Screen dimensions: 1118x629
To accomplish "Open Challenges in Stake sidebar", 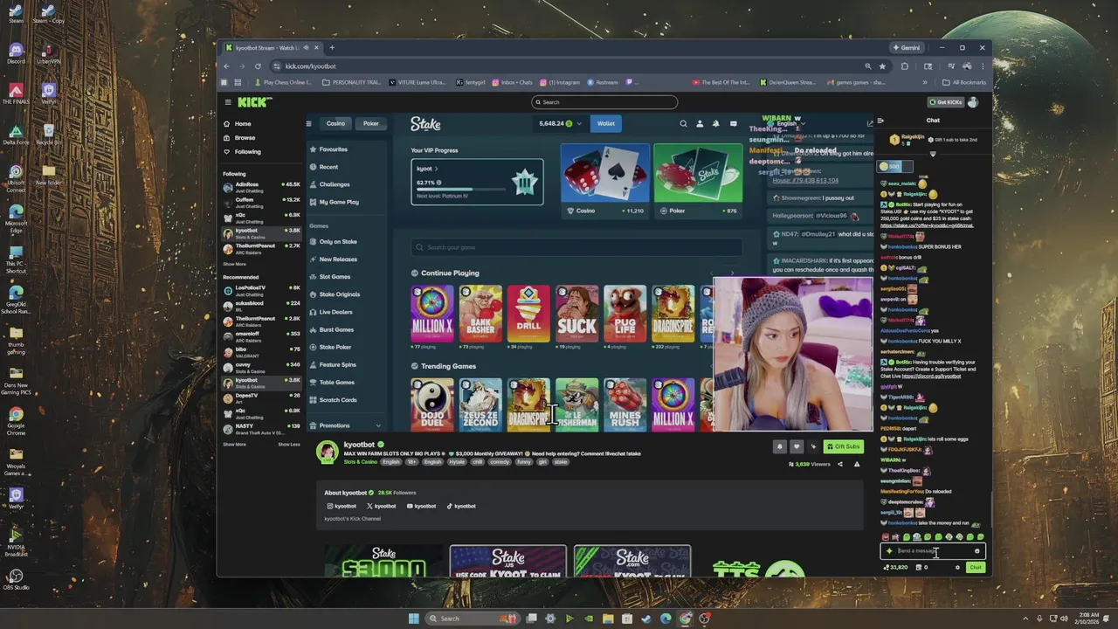I will pyautogui.click(x=335, y=184).
